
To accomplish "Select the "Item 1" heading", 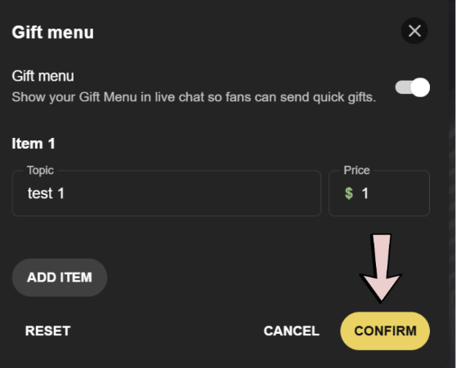I will click(x=34, y=144).
